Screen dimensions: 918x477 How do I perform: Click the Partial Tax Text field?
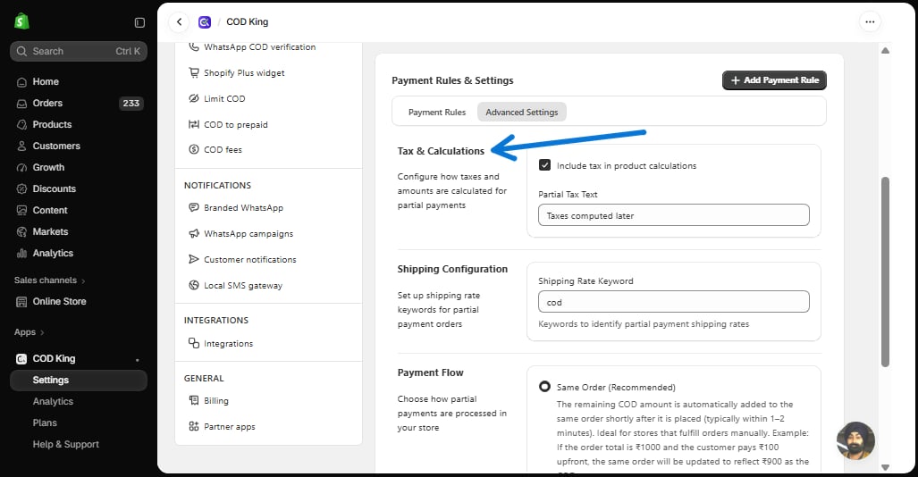673,215
